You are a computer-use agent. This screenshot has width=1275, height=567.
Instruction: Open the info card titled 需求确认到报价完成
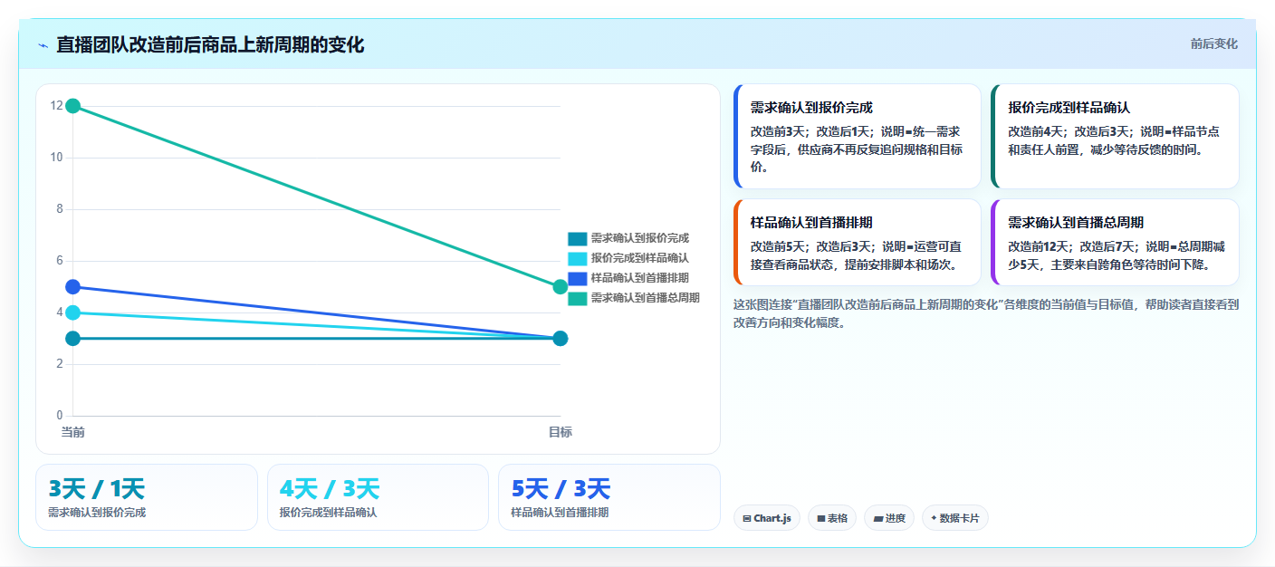858,136
